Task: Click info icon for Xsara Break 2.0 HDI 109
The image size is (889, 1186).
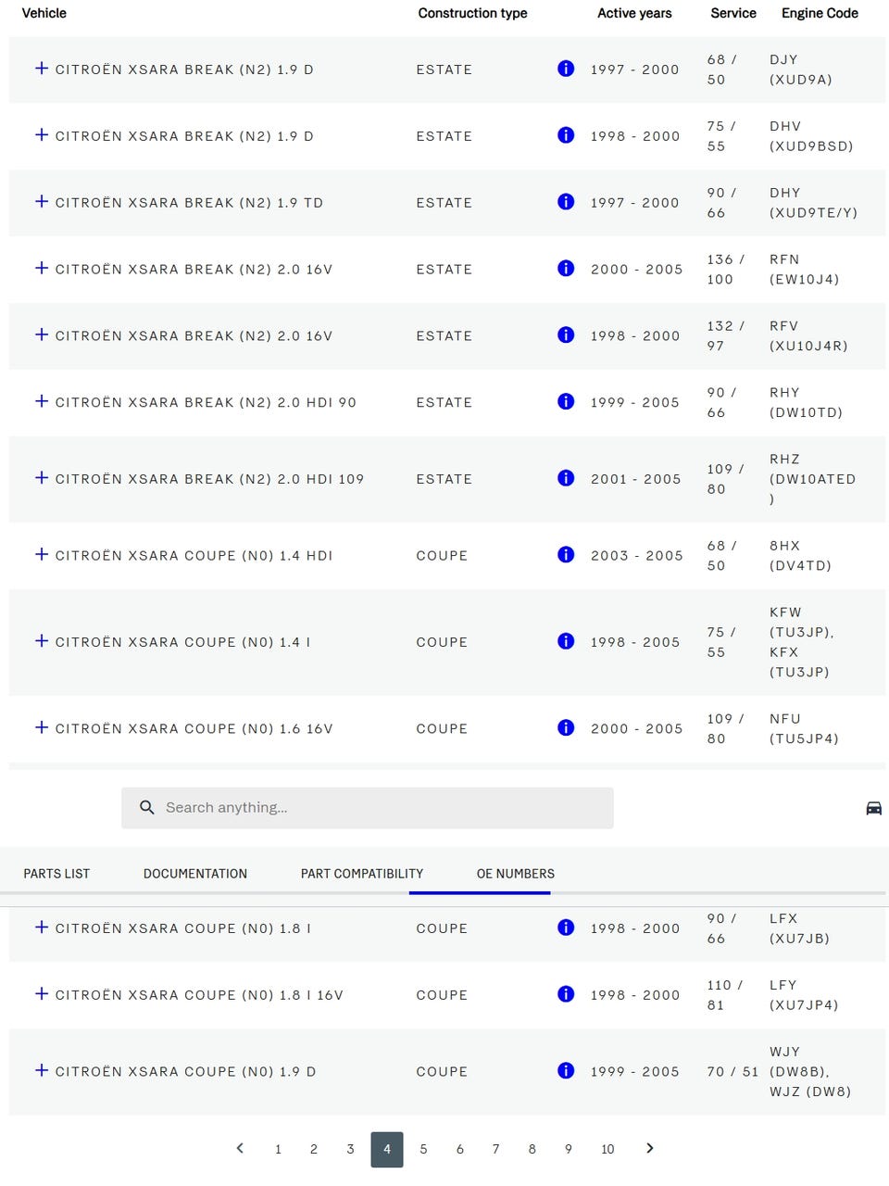Action: pos(566,478)
